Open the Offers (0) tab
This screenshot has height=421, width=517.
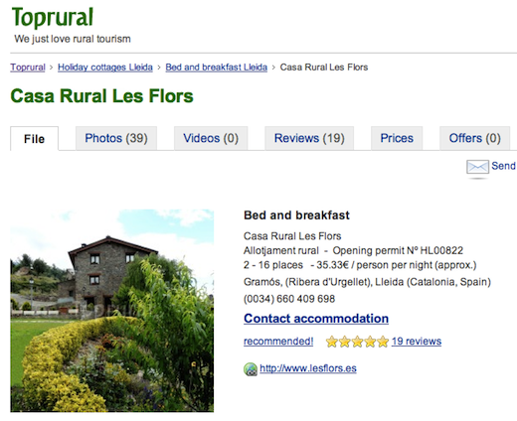pos(474,138)
